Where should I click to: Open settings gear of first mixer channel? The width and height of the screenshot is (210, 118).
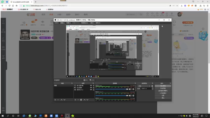[x=133, y=89]
